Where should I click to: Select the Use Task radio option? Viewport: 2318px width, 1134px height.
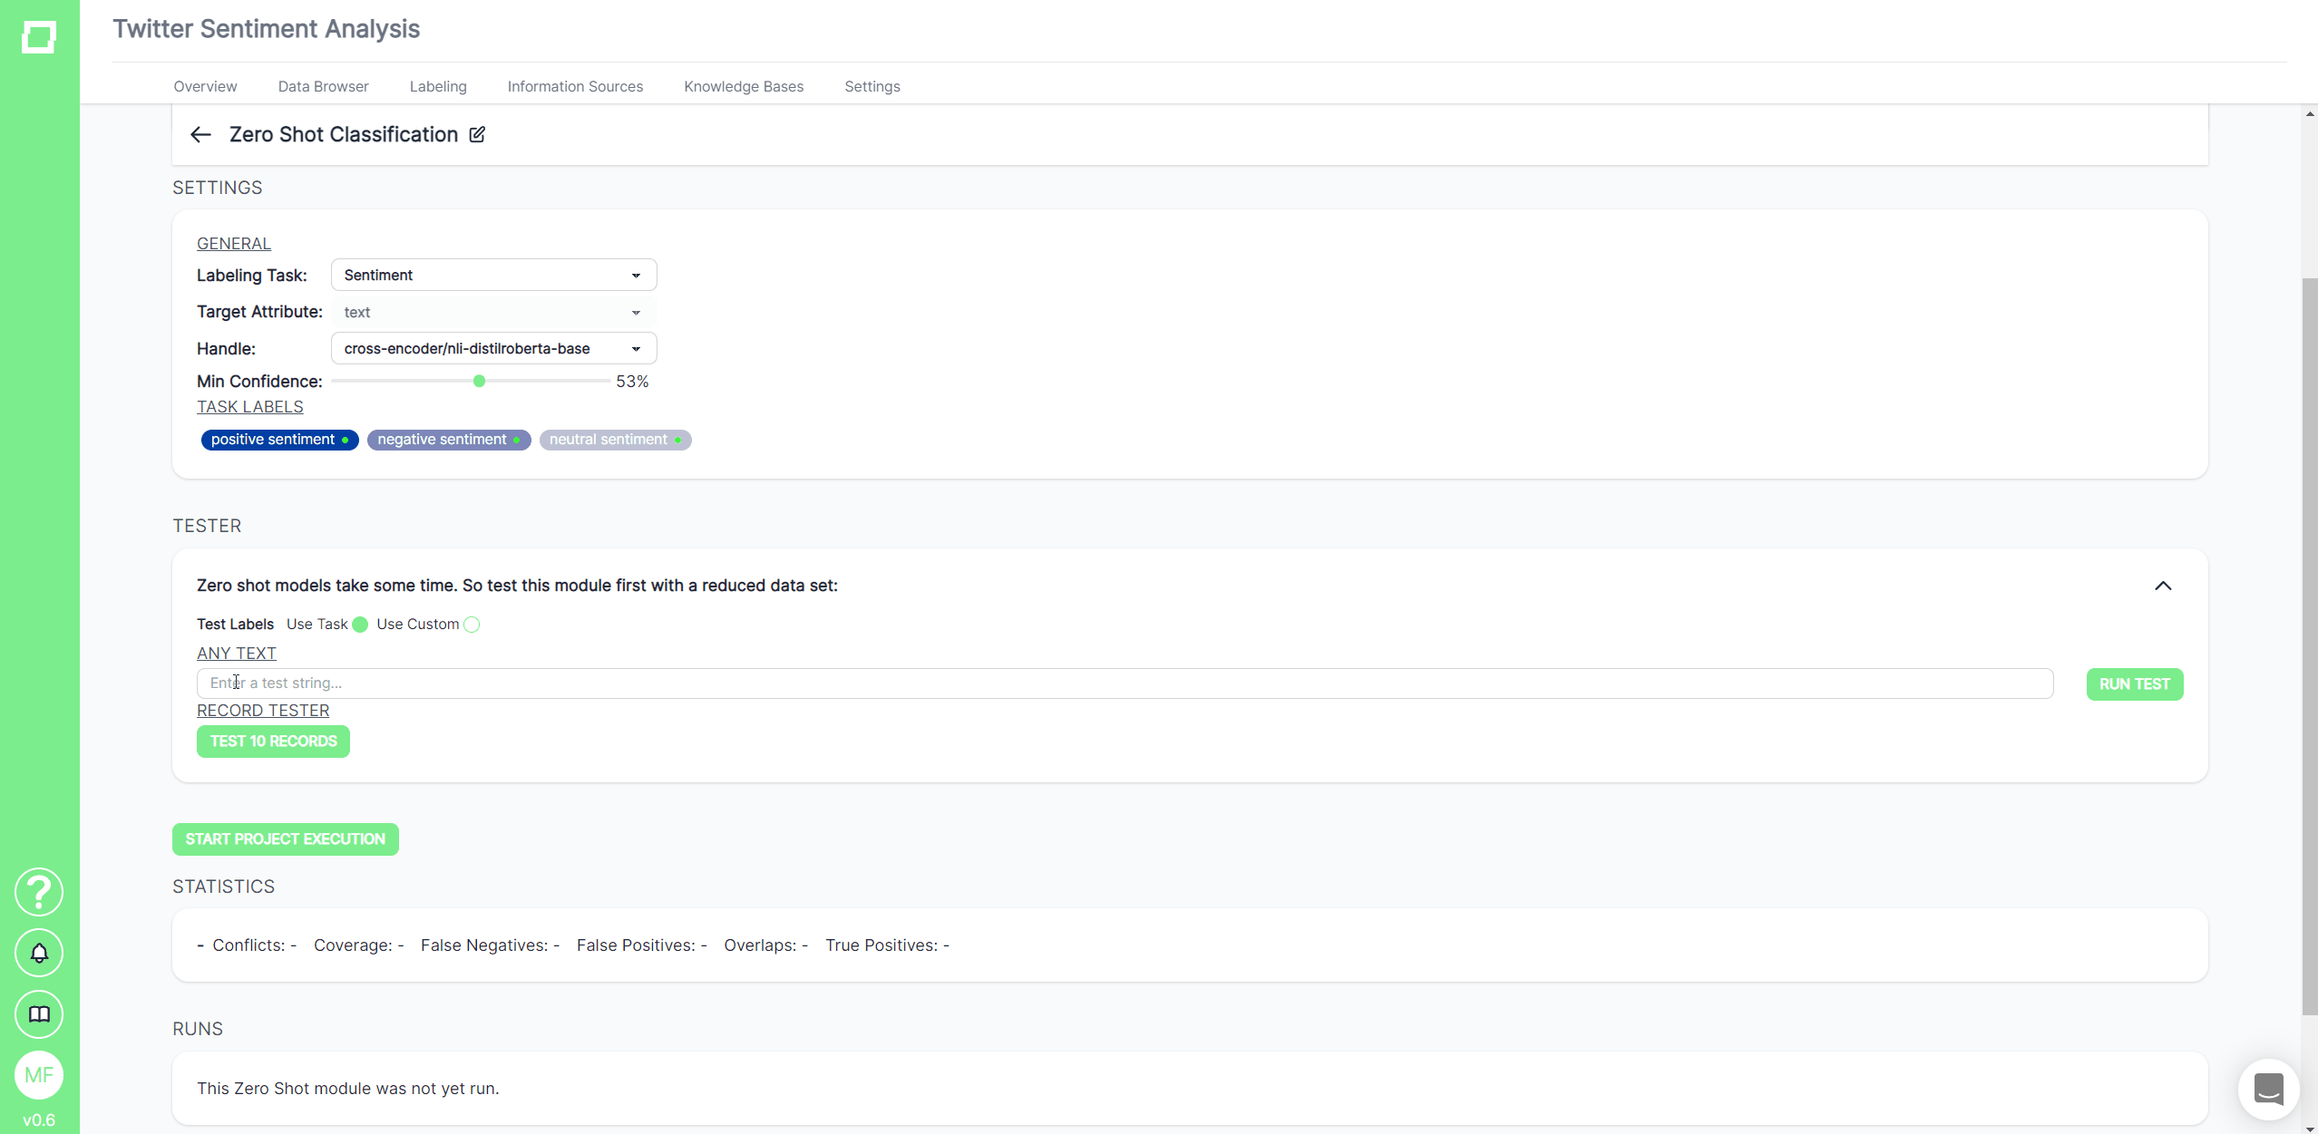360,625
